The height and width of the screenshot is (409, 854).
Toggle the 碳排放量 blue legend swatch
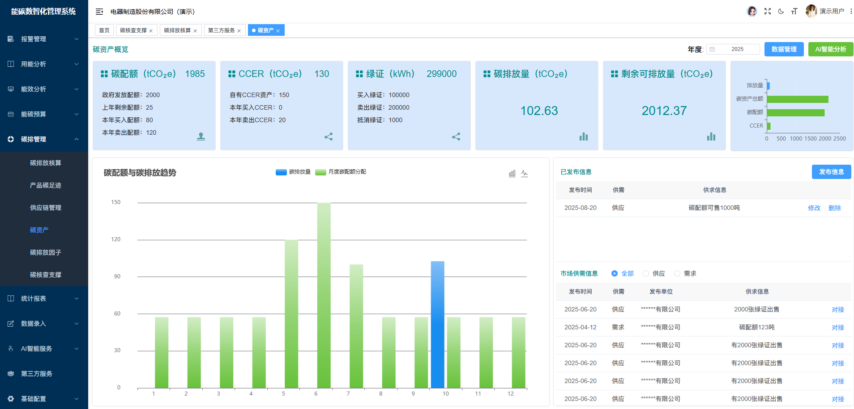[281, 172]
